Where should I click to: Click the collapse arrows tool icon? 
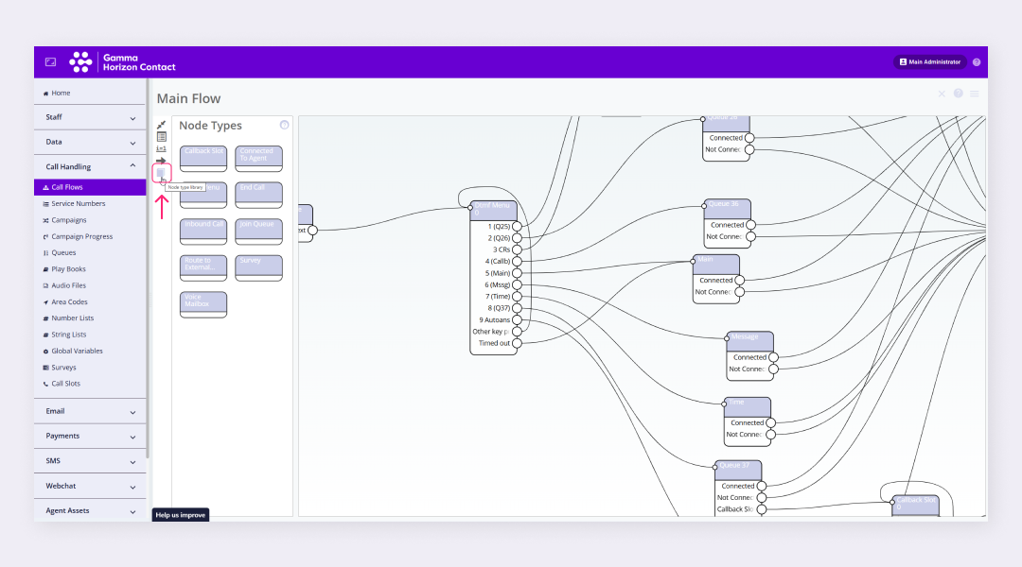[x=161, y=125]
